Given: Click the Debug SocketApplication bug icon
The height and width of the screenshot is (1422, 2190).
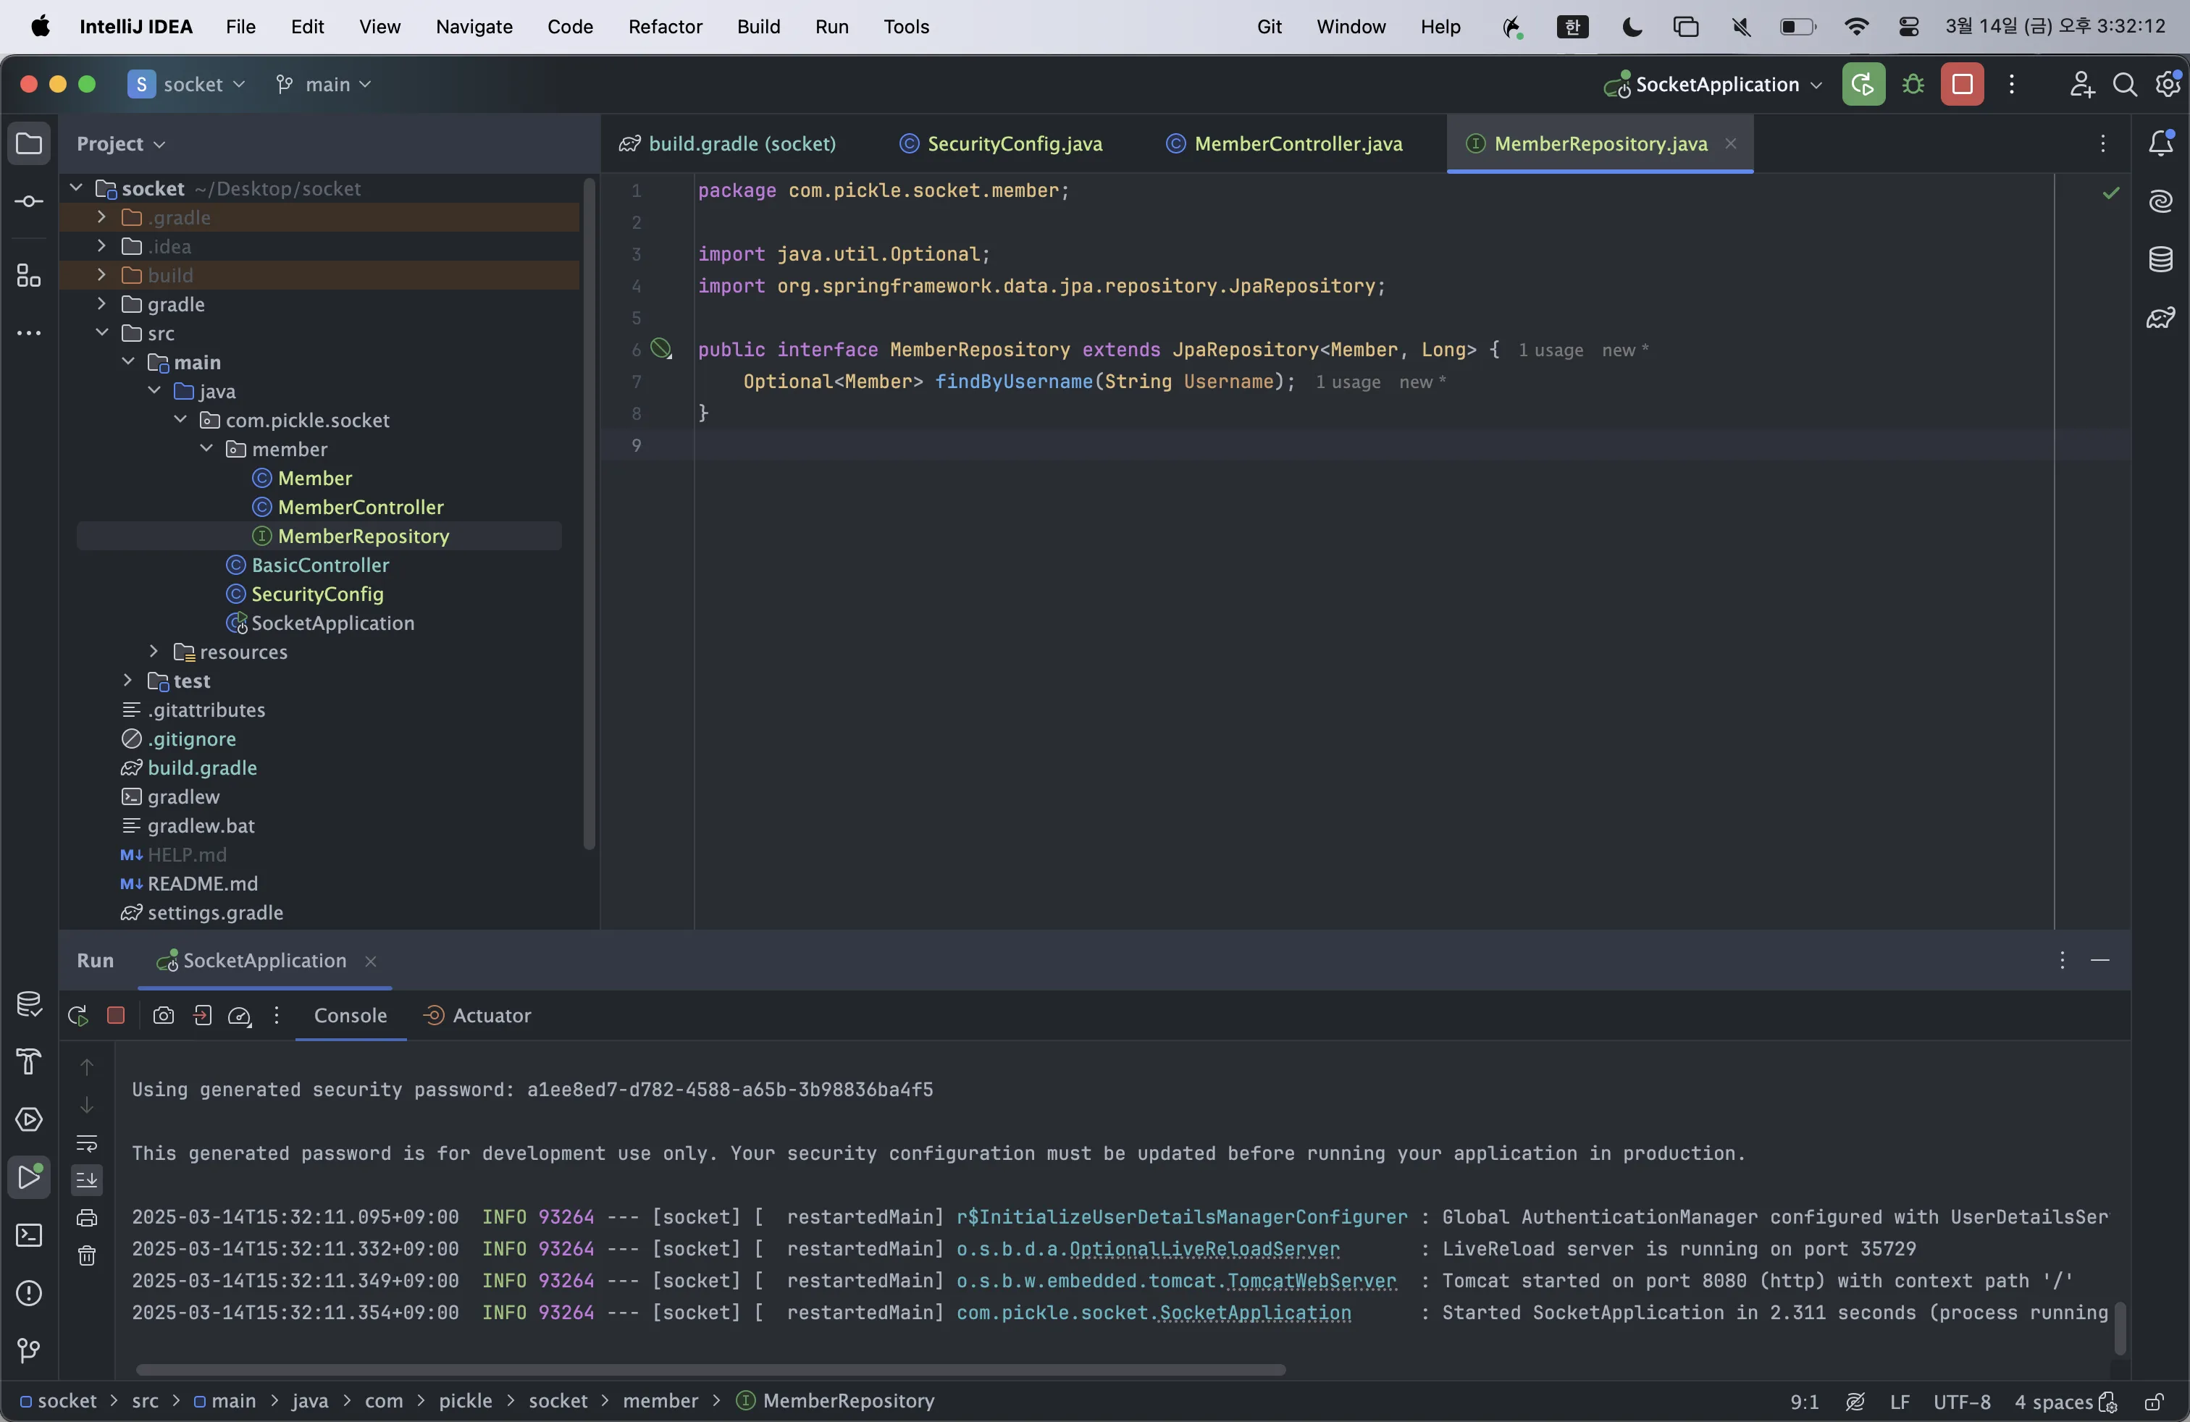Looking at the screenshot, I should click(x=1913, y=85).
